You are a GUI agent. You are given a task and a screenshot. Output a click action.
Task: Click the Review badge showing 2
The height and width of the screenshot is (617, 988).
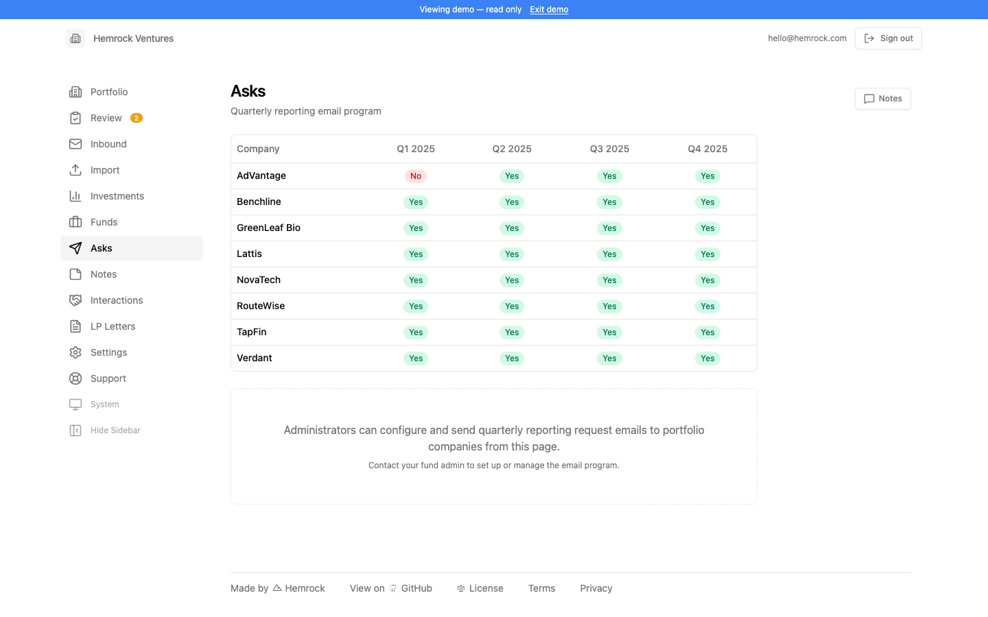(137, 118)
